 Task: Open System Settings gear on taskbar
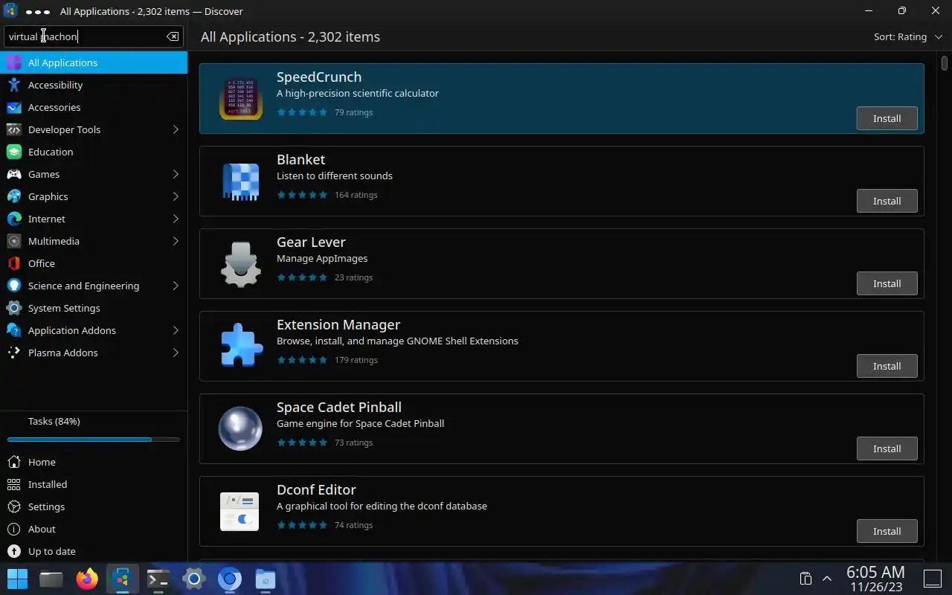pos(194,579)
